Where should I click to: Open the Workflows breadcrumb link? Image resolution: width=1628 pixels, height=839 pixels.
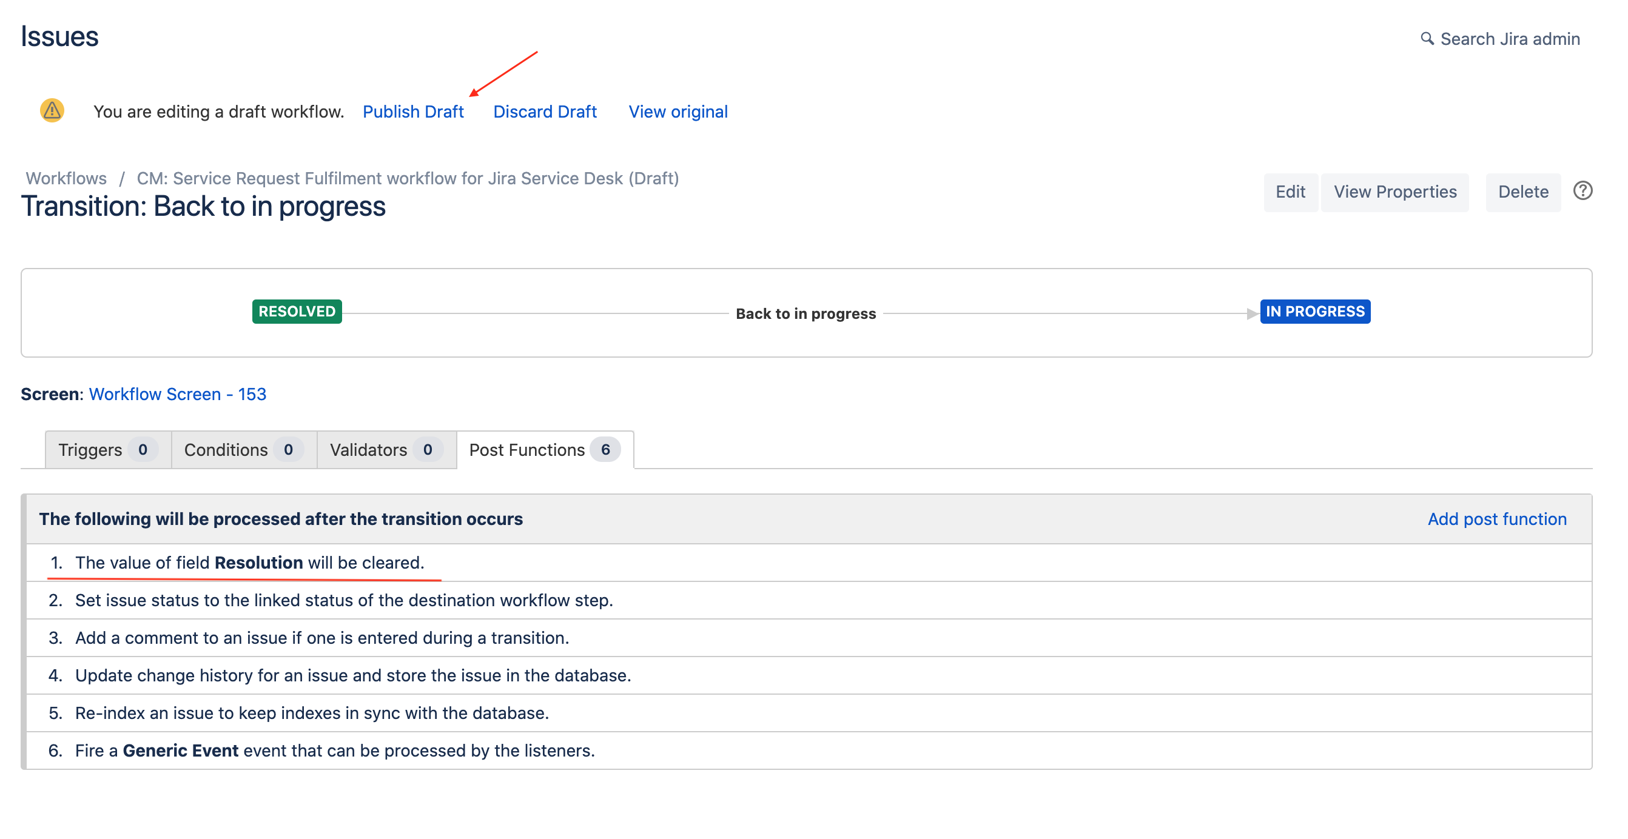click(66, 178)
